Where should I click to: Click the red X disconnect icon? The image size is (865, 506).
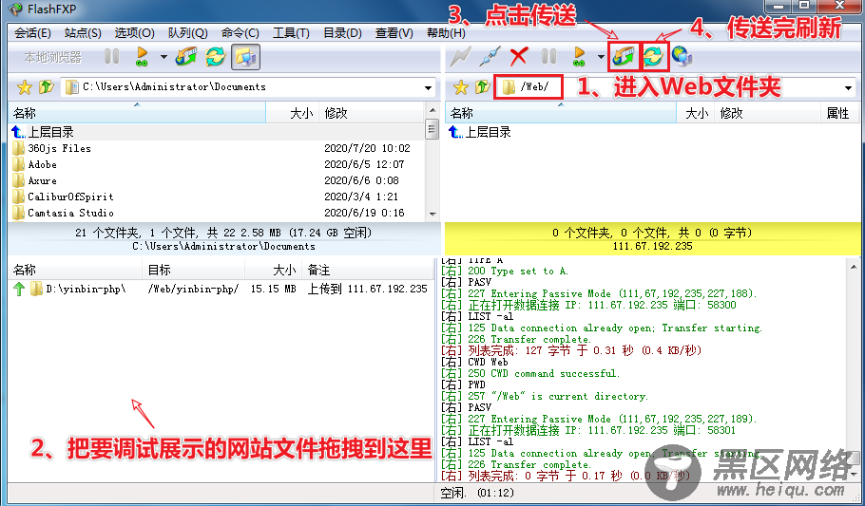tap(519, 56)
